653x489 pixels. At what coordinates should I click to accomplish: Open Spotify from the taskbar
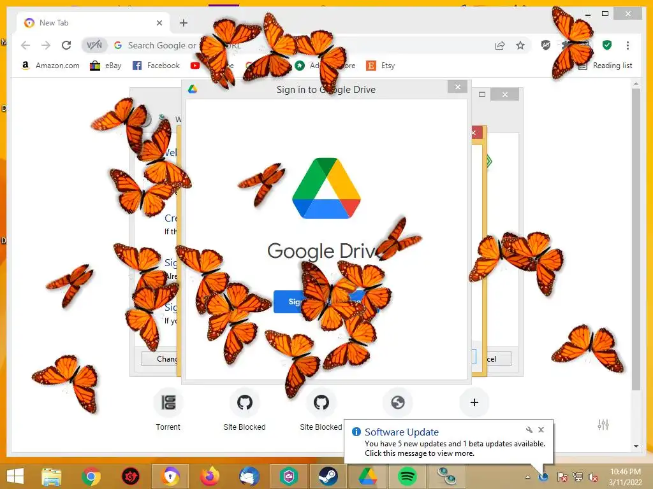tap(407, 476)
